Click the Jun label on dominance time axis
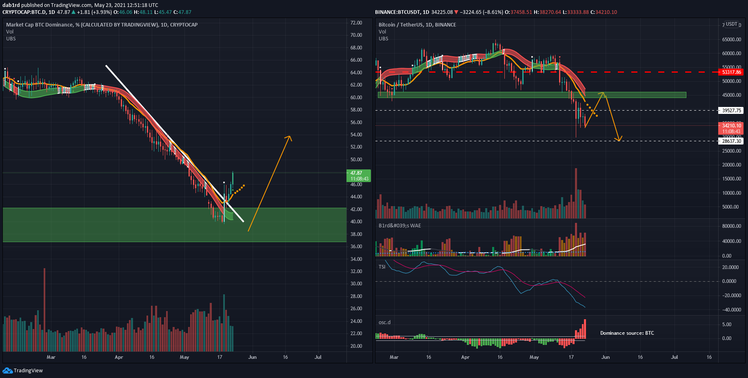Screen dimensions: 748x378 (x=253, y=357)
